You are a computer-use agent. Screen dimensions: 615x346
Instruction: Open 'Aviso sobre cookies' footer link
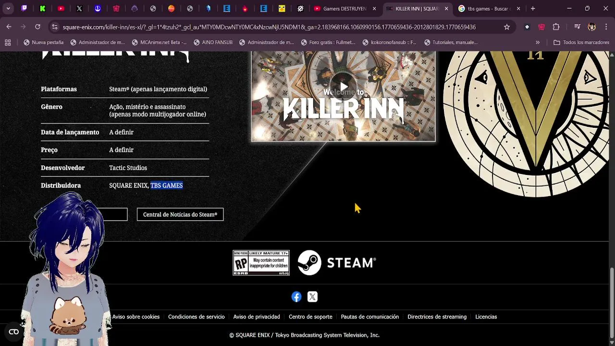click(x=136, y=317)
